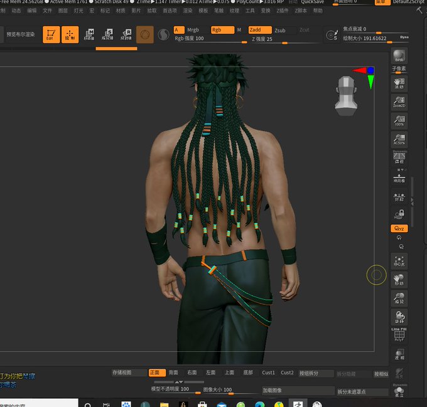Click the 预览布尔渲染 button
The height and width of the screenshot is (407, 427).
(x=21, y=34)
